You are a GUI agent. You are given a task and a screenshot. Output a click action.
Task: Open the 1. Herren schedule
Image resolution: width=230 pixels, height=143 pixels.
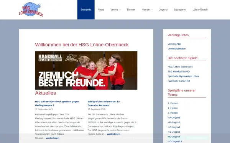point(172,108)
